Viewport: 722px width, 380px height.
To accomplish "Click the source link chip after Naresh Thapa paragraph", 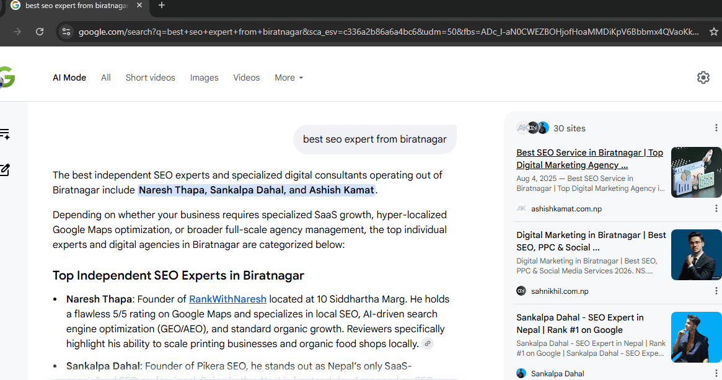I will tap(428, 343).
